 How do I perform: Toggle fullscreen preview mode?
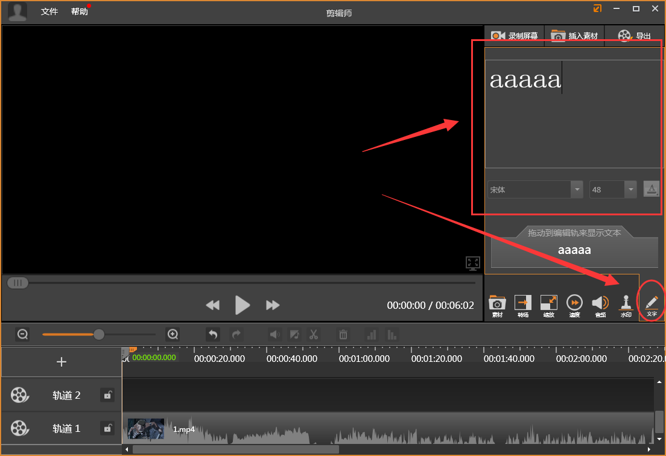472,263
